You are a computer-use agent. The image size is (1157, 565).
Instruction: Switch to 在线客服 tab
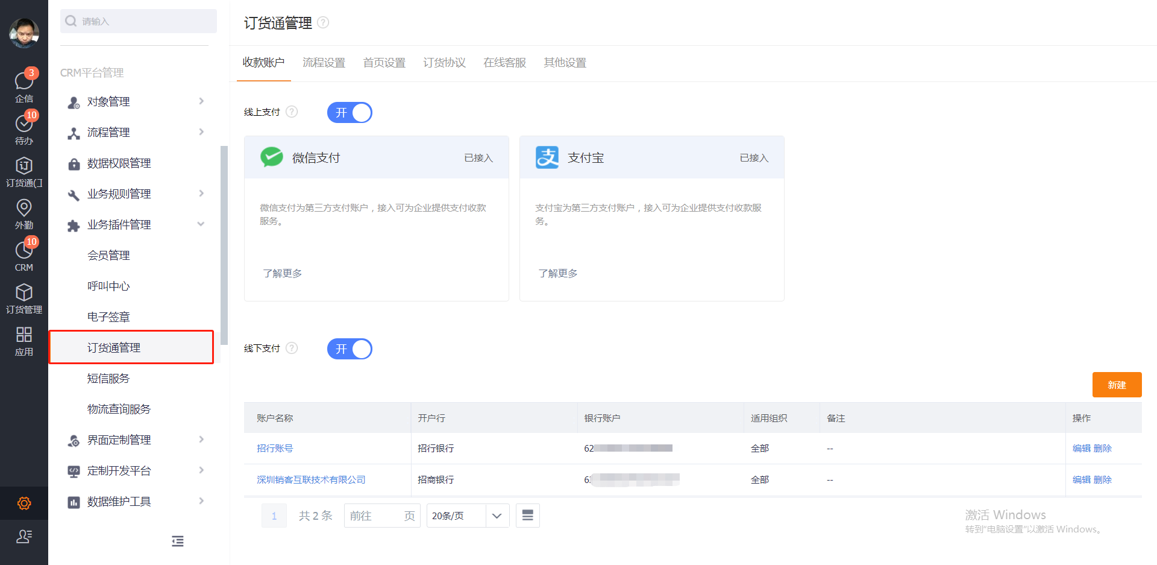[x=504, y=62]
